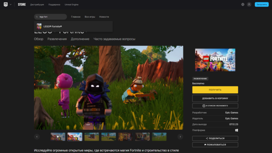272x153 pixels.
Task: Select the seventh carousel thumbnail
Action: coord(159,137)
